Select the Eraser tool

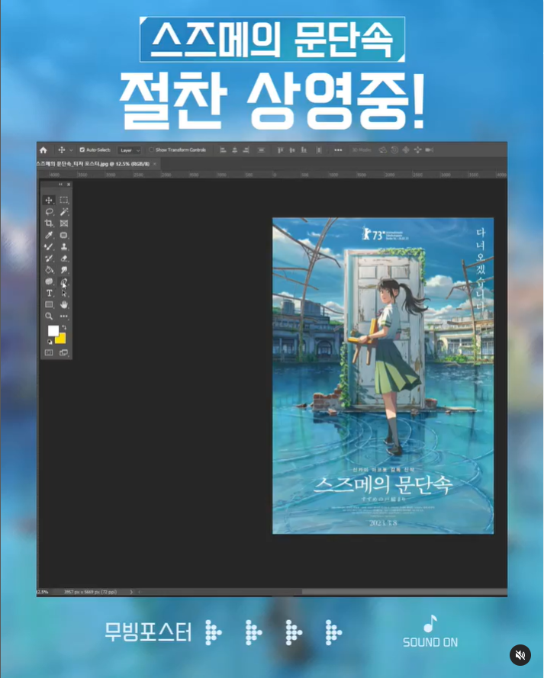pos(64,258)
